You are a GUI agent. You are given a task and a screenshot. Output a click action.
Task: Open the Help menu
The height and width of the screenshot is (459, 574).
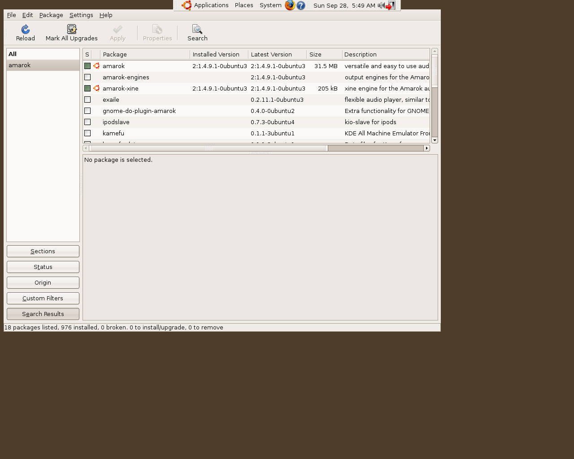106,15
